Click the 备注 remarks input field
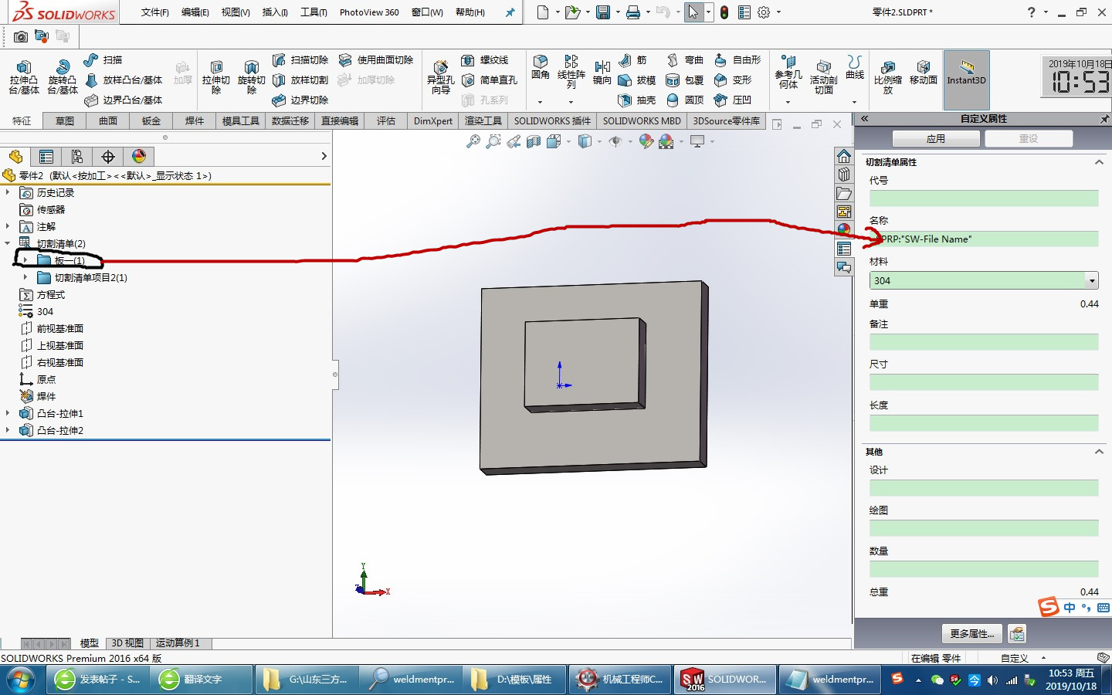This screenshot has width=1112, height=695. pyautogui.click(x=984, y=342)
